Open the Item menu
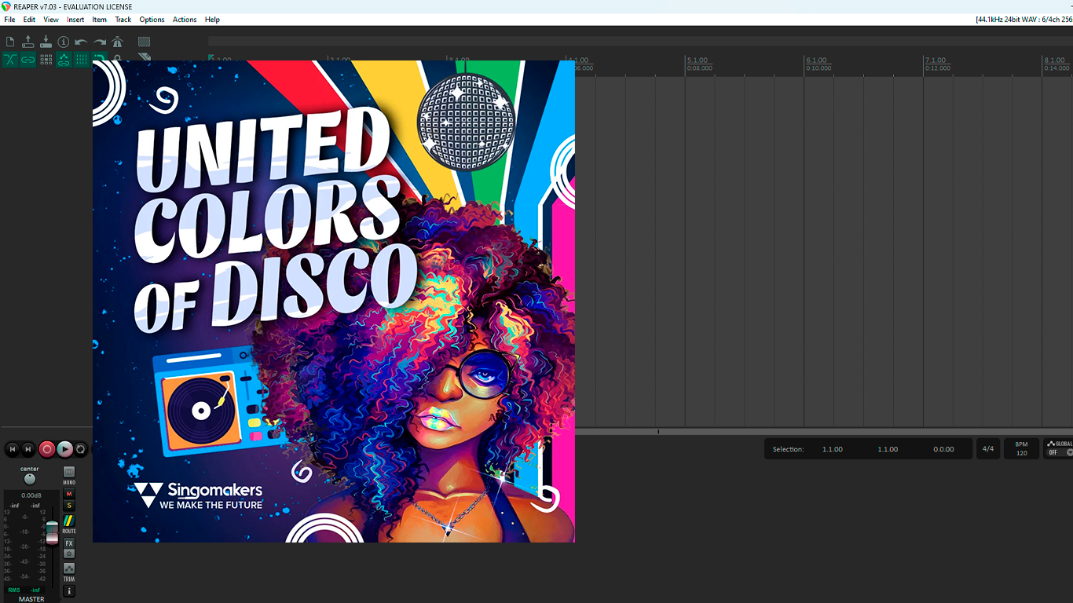 tap(100, 20)
